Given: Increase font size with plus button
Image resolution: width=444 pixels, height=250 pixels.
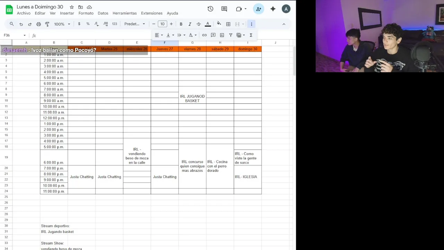Looking at the screenshot, I should (x=171, y=24).
